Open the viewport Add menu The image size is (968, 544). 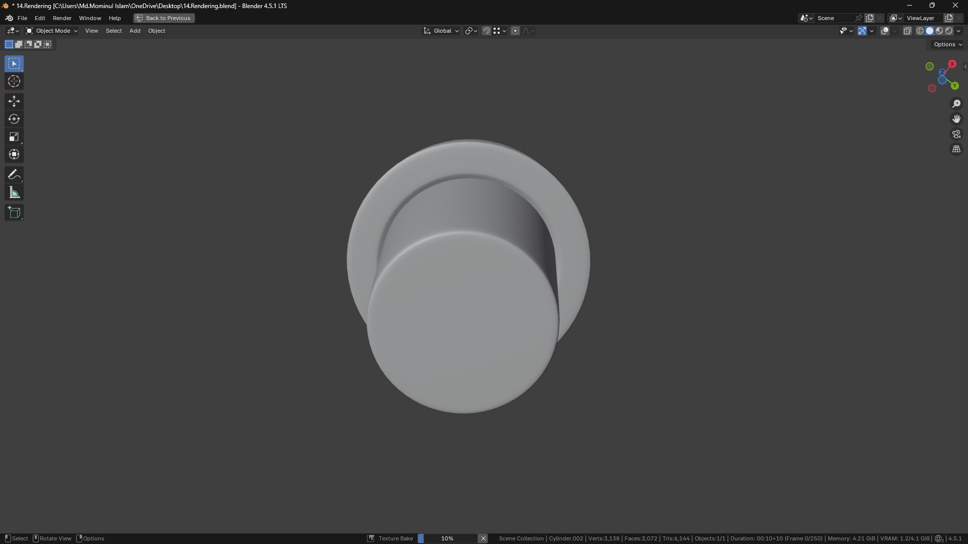135,31
